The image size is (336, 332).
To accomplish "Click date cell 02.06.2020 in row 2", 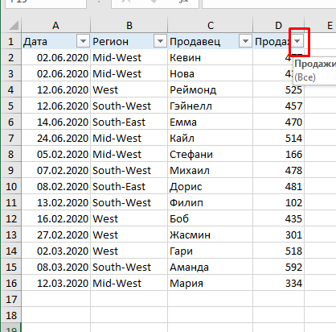I will click(x=56, y=58).
